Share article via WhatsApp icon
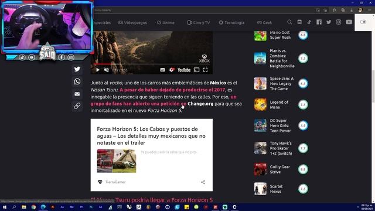This screenshot has height=211, width=375. click(77, 81)
